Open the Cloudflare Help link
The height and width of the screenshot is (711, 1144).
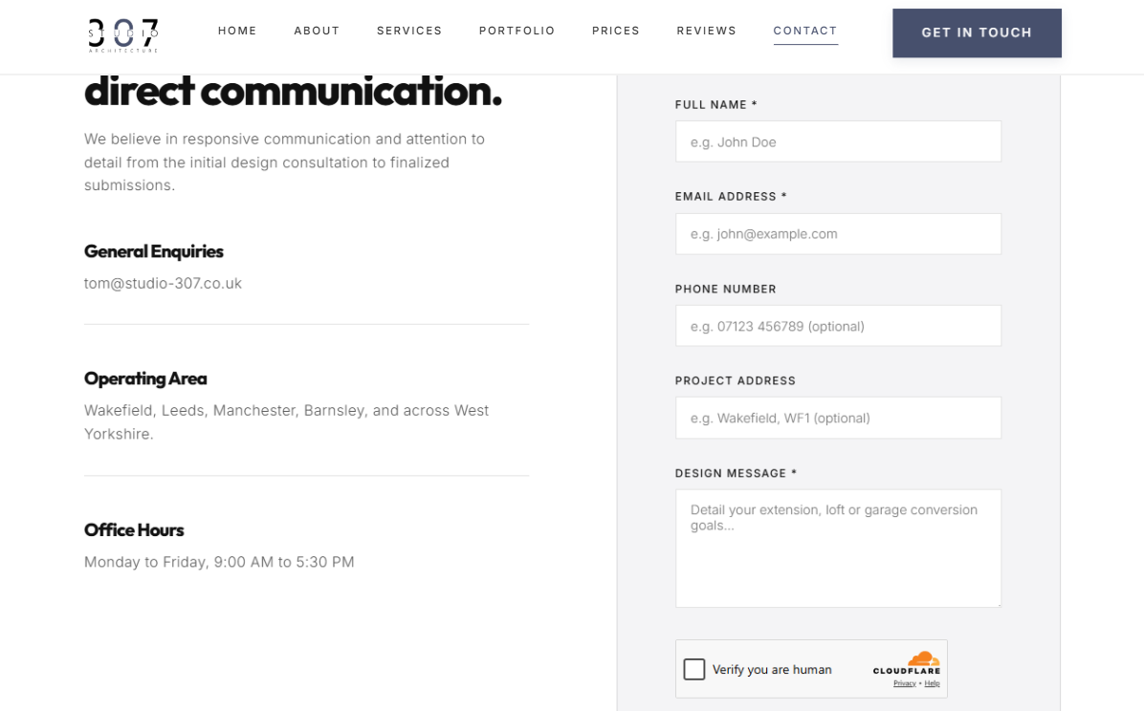coord(933,683)
